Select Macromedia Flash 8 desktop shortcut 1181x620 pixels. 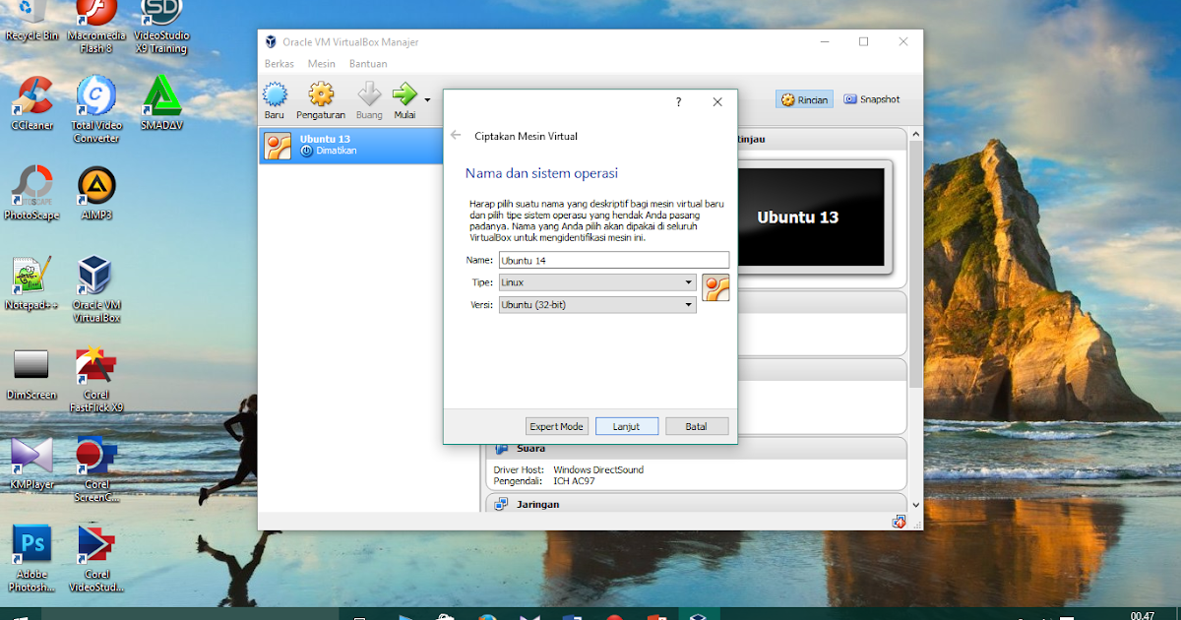(96, 25)
